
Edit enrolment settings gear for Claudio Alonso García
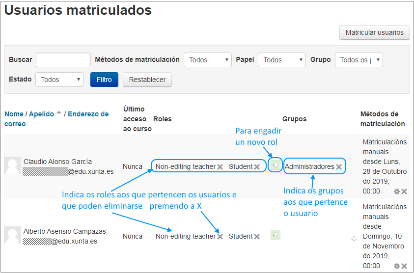397,191
